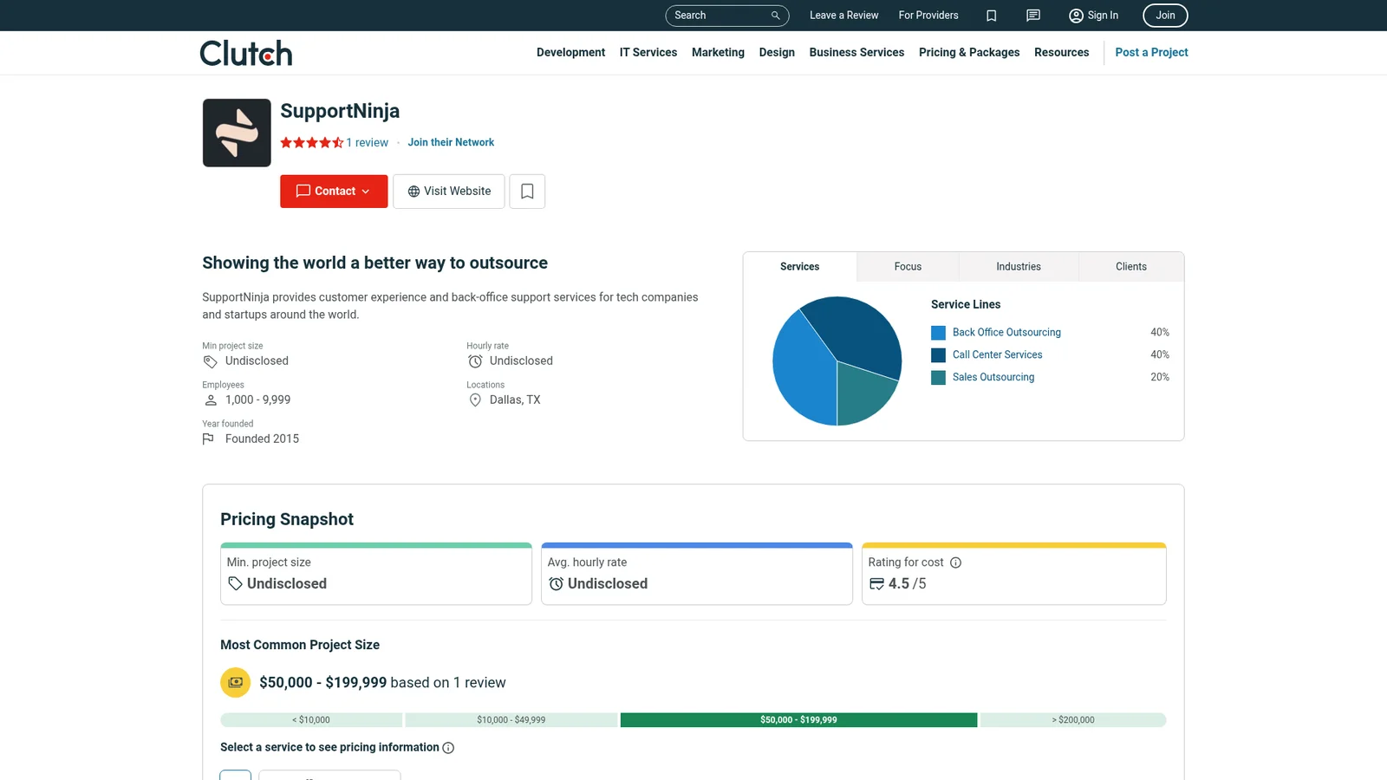Screen dimensions: 1387x780
Task: Click the Rating for cost info icon
Action: 956,562
